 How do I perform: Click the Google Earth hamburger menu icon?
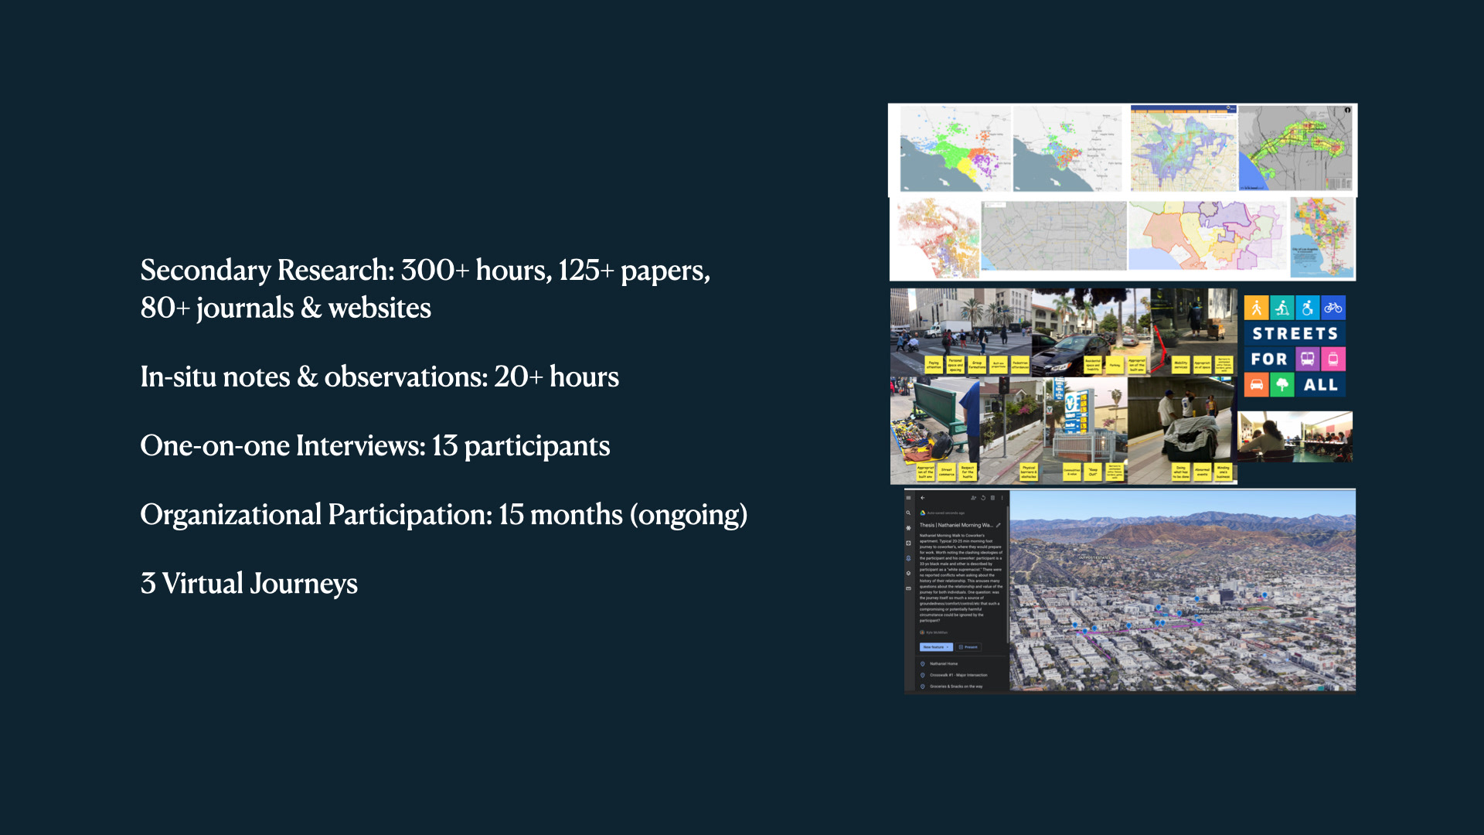coord(908,498)
